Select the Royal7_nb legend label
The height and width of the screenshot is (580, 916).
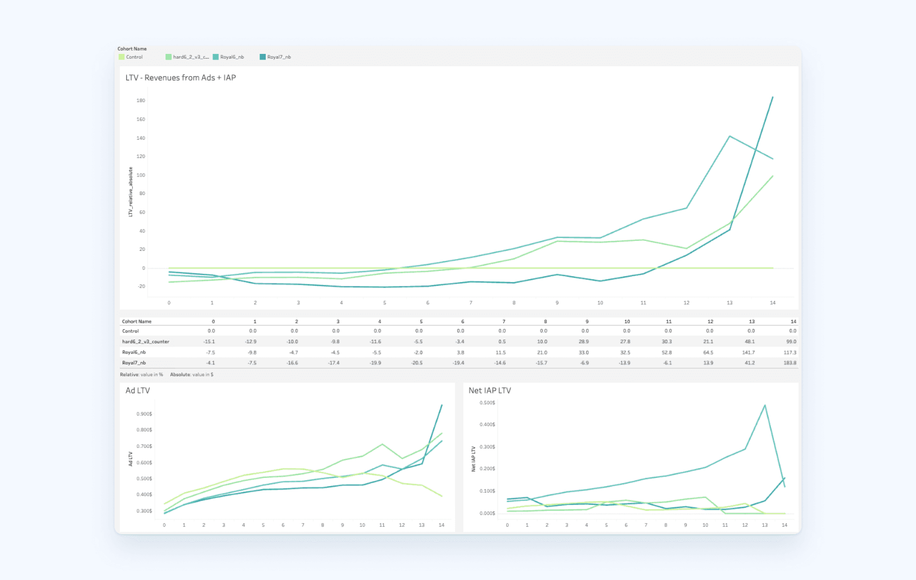pos(279,57)
